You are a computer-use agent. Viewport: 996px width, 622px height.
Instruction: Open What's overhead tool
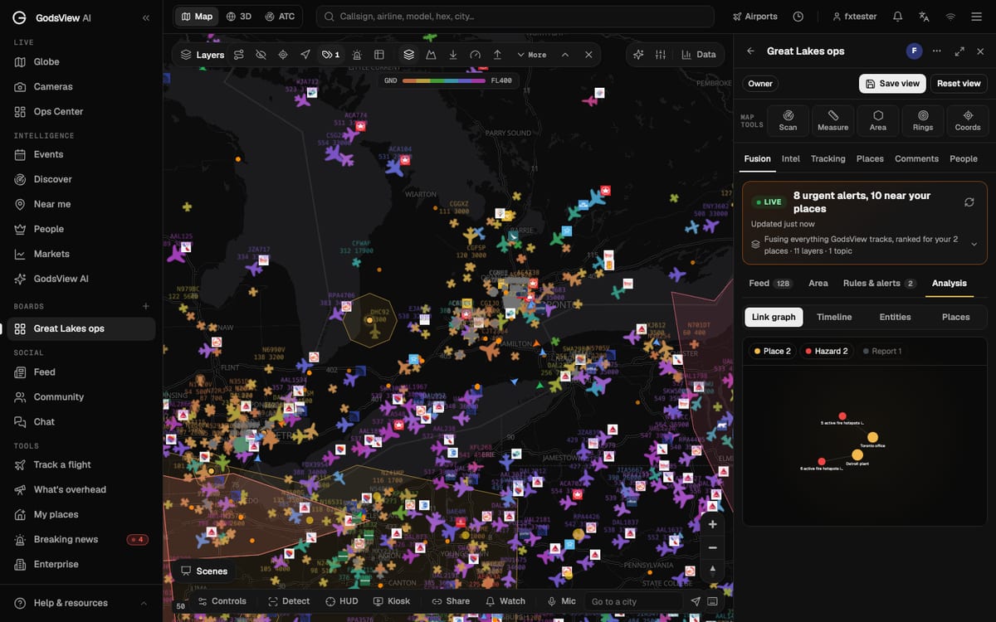pos(81,489)
